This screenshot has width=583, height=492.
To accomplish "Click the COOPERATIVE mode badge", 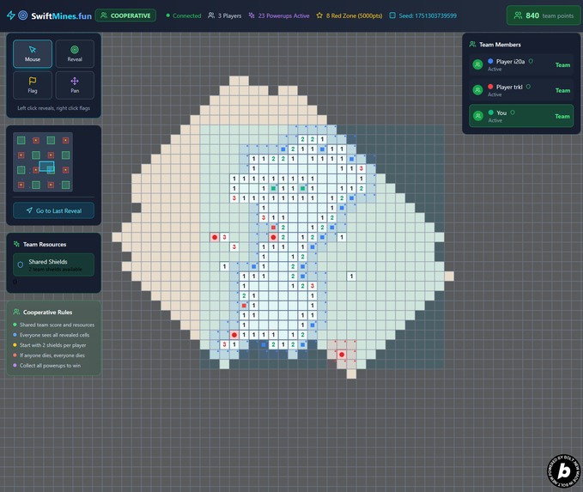I will click(125, 15).
